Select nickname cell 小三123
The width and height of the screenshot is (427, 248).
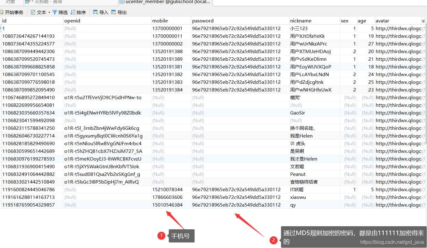pos(314,29)
